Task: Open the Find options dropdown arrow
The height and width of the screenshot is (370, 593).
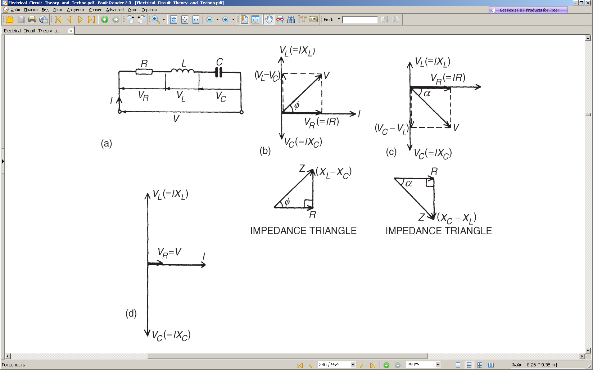Action: coord(339,19)
